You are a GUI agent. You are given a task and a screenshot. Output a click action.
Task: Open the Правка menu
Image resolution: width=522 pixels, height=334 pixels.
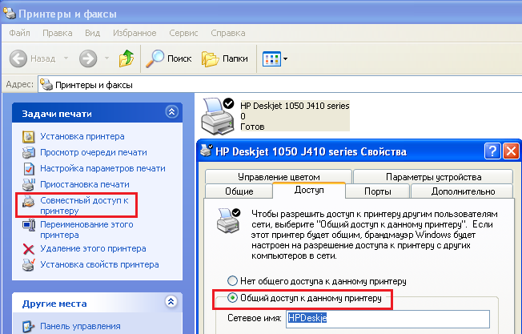click(x=58, y=33)
